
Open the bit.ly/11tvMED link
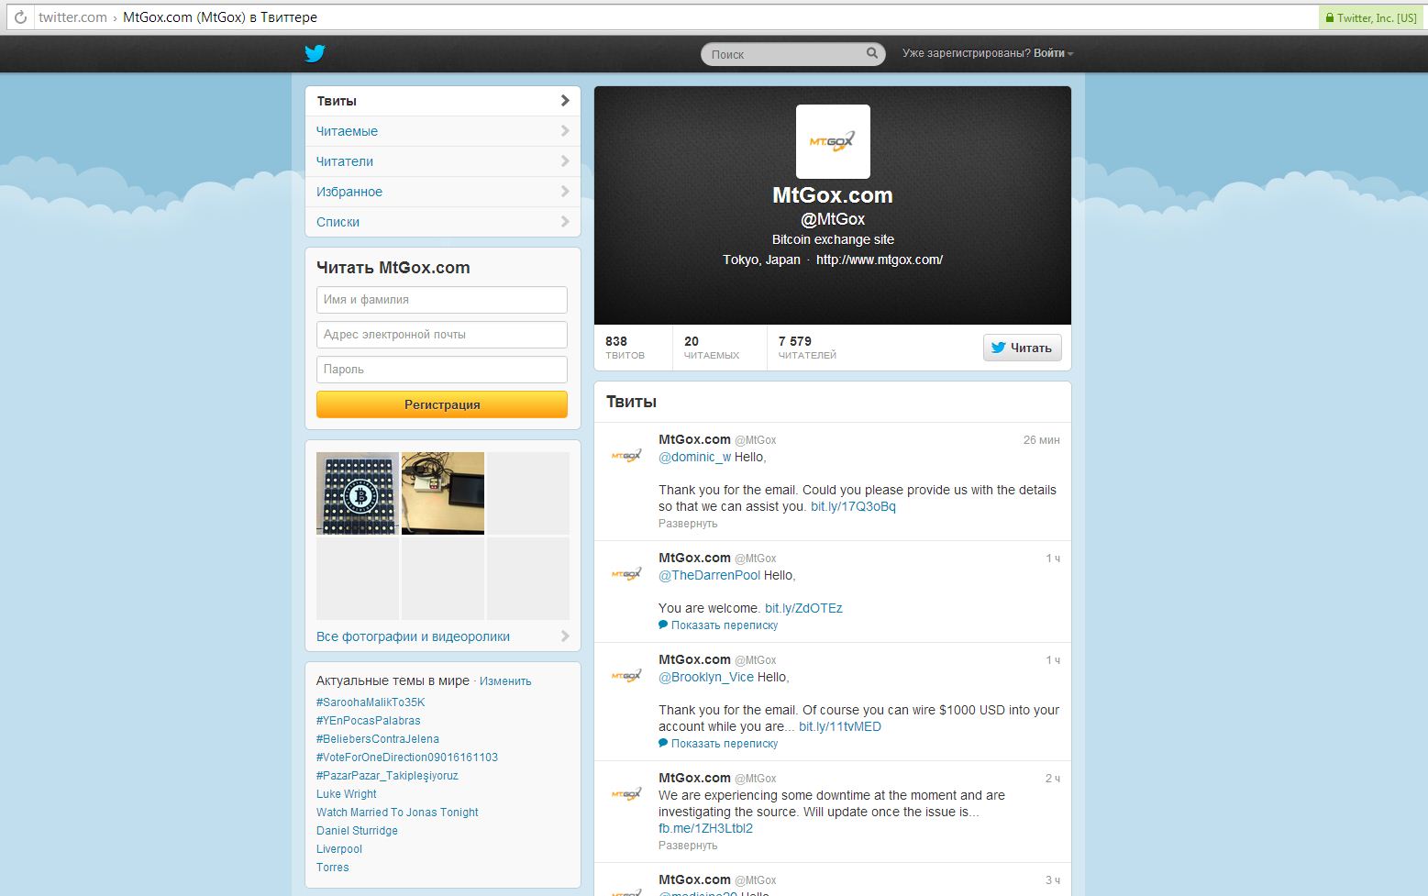pyautogui.click(x=840, y=726)
